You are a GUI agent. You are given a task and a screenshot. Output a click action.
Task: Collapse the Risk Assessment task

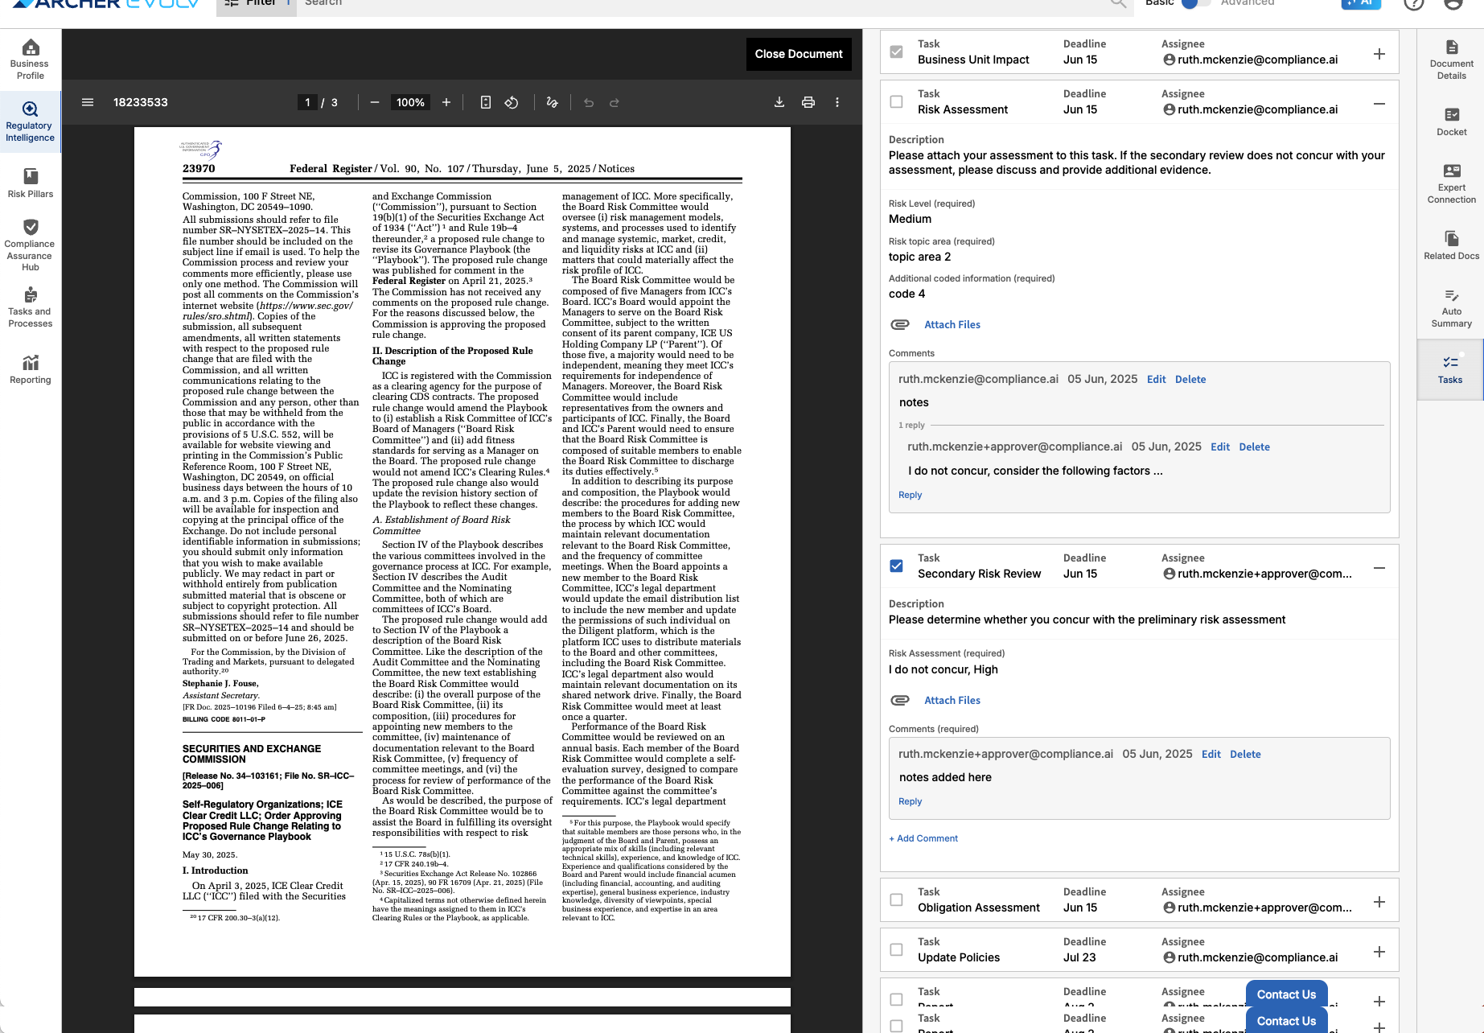(x=1379, y=104)
